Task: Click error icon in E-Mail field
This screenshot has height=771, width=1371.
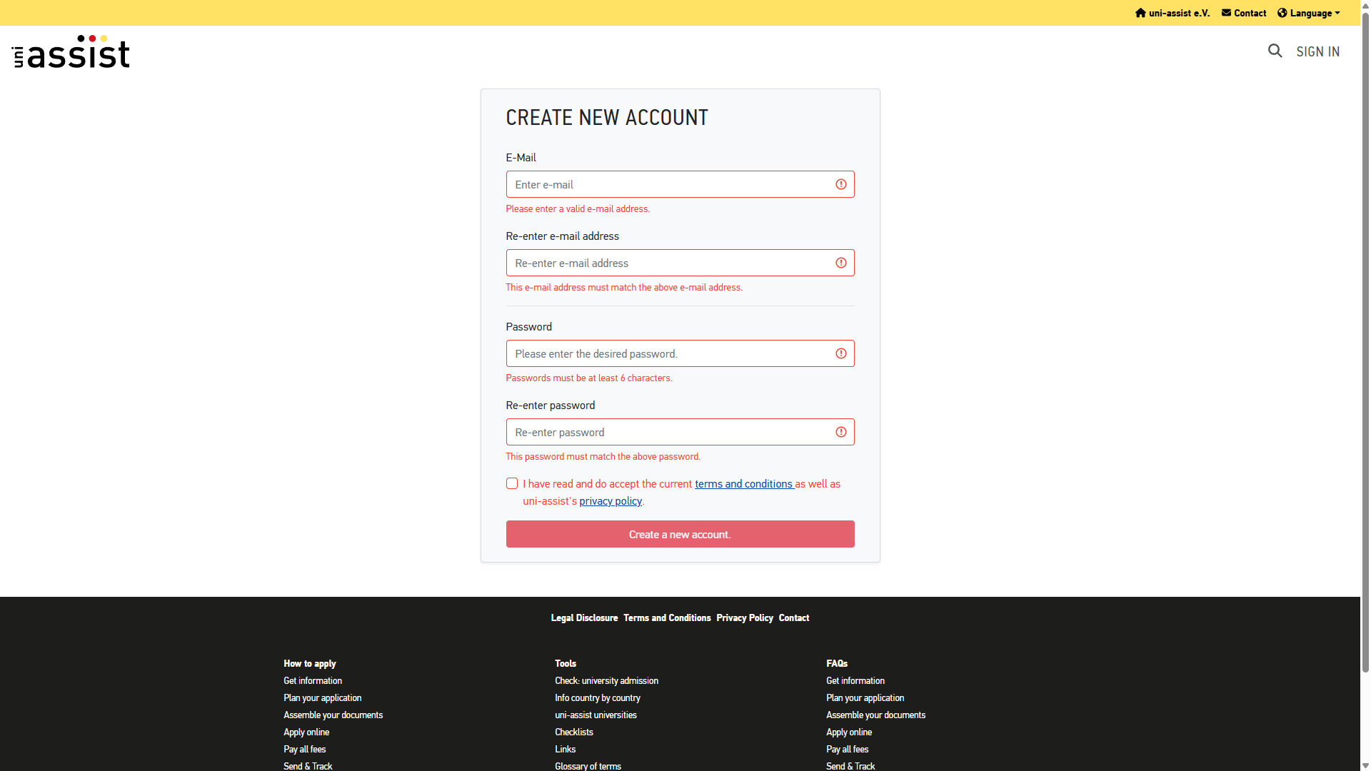Action: click(840, 184)
